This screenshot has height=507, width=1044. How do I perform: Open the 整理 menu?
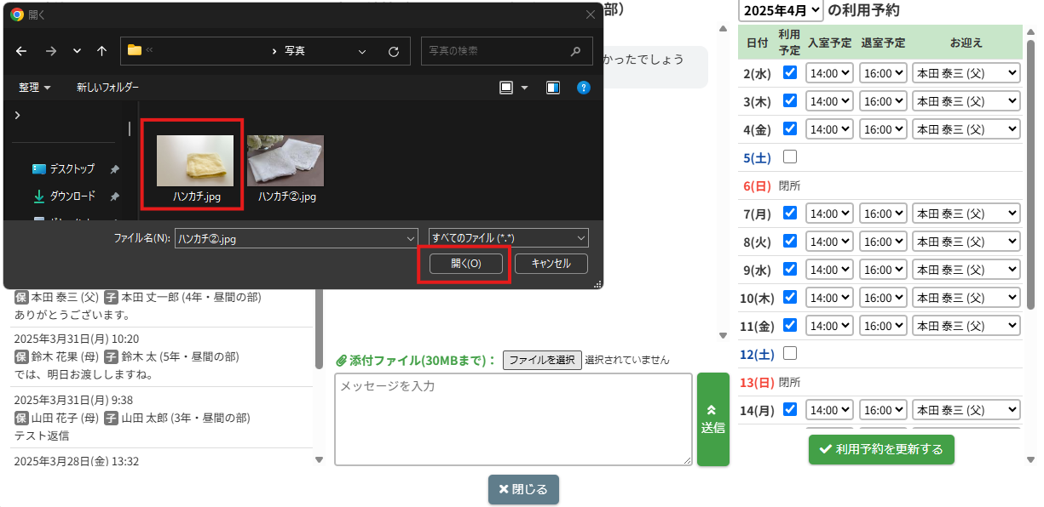(x=35, y=88)
